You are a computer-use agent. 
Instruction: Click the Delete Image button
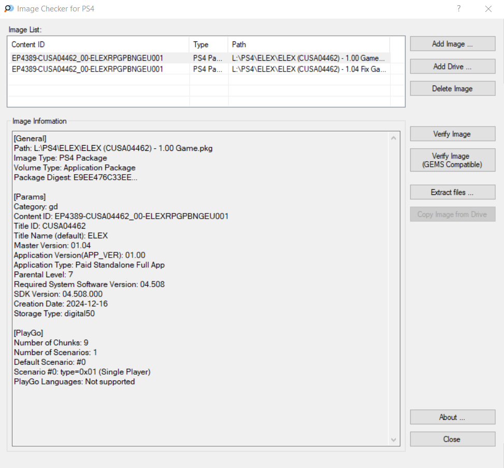click(x=452, y=89)
